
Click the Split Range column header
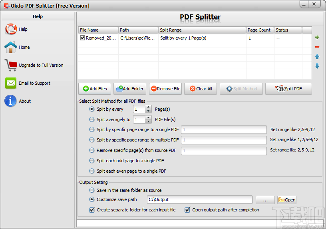point(202,30)
